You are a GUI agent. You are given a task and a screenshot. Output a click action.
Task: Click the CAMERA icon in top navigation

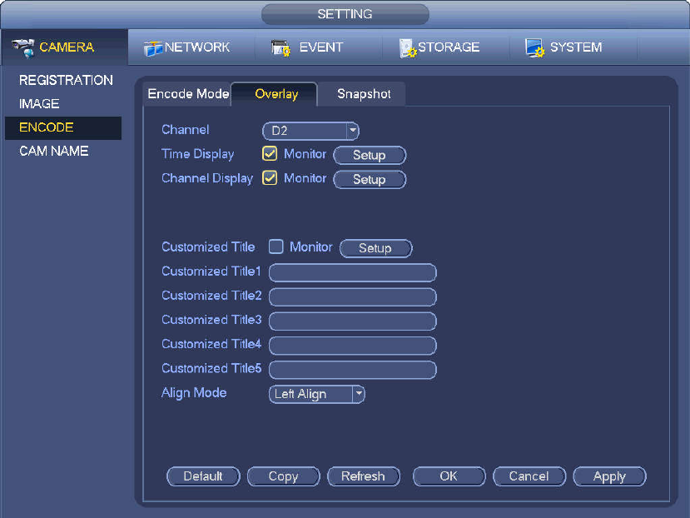pyautogui.click(x=23, y=47)
